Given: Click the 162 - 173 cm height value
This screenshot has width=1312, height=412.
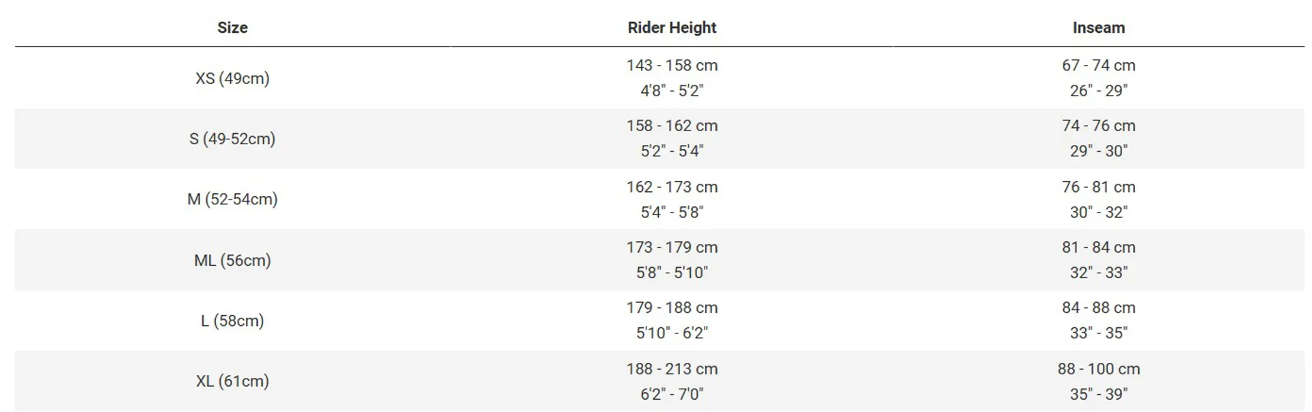Looking at the screenshot, I should (672, 187).
